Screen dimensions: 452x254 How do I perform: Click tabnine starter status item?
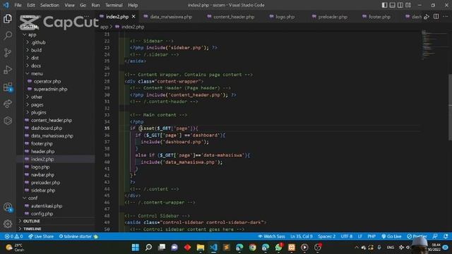click(x=78, y=236)
